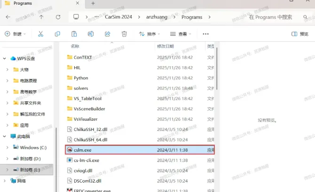
Task: Close the Programs tab
Action: (x=78, y=3)
